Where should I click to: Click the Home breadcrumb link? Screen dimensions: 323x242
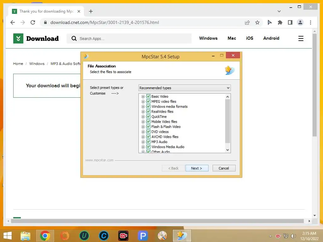click(18, 64)
